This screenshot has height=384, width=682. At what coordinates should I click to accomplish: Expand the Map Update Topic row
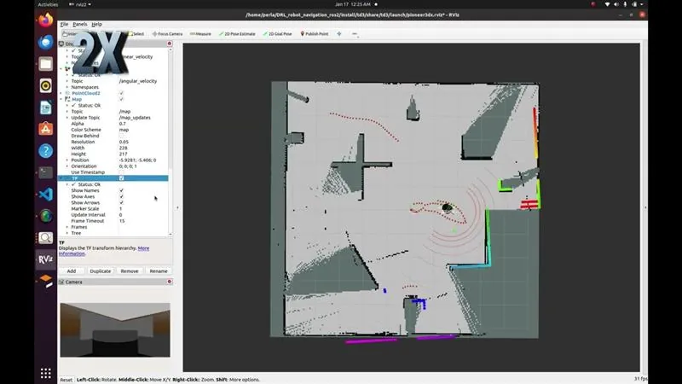coord(67,118)
